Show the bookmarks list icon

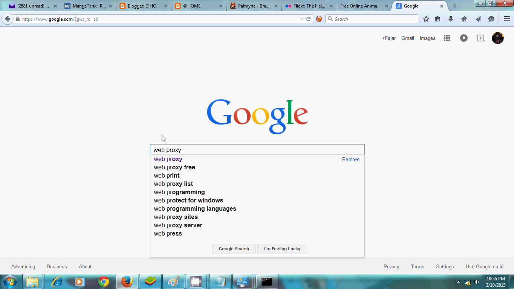438,19
